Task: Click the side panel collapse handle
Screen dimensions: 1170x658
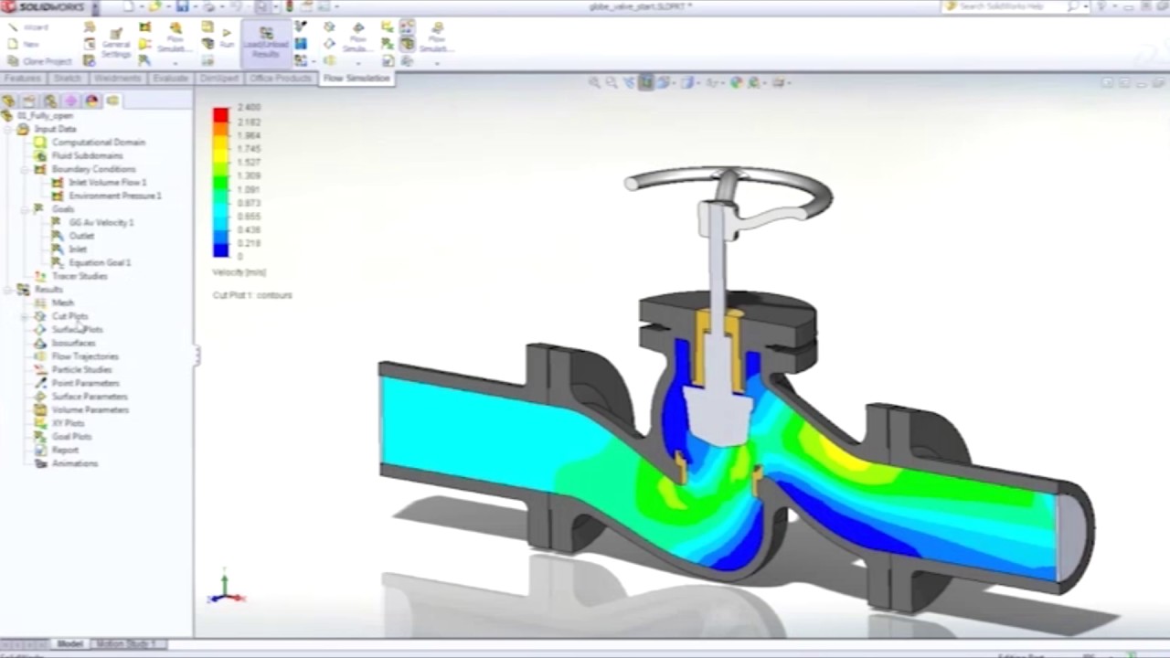Action: pos(196,356)
